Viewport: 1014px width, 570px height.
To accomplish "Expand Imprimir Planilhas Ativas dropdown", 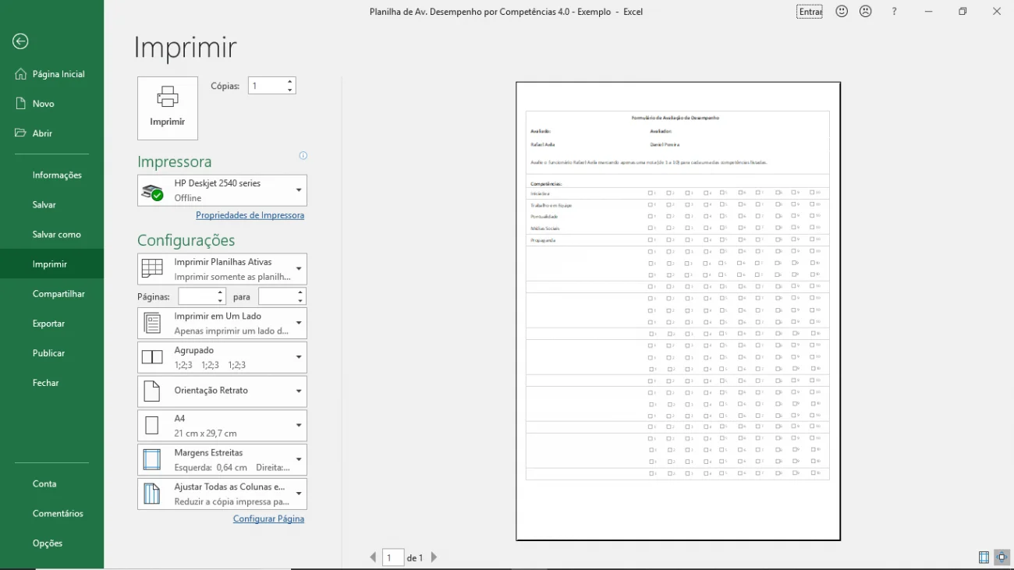I will (222, 269).
